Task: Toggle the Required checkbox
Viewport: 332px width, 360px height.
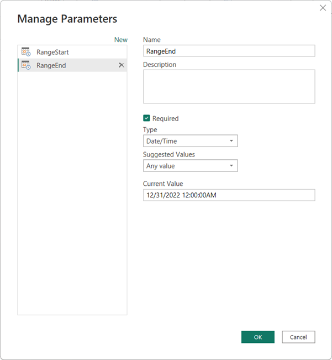Action: tap(146, 118)
